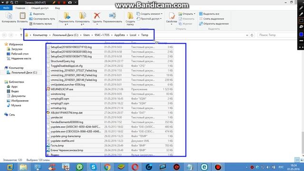Click Обратить выделение

pyautogui.click(x=214, y=24)
